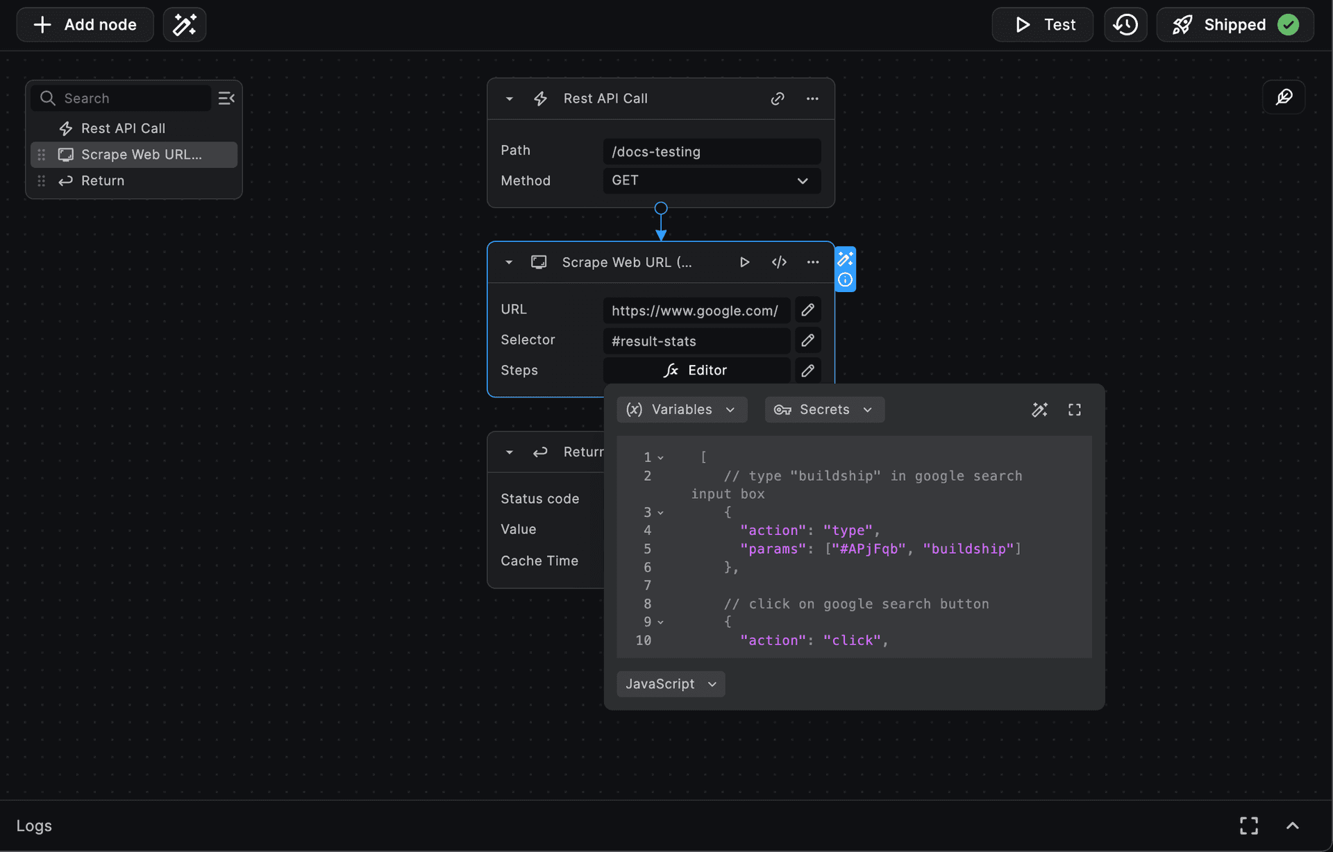Click the Add node button
Viewport: 1333px width, 852px height.
click(x=85, y=25)
